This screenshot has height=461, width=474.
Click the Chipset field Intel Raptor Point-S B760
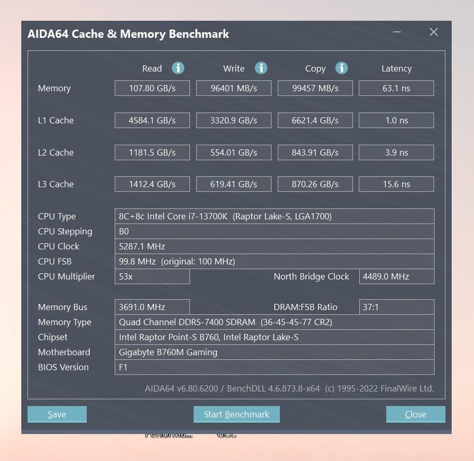pyautogui.click(x=275, y=337)
